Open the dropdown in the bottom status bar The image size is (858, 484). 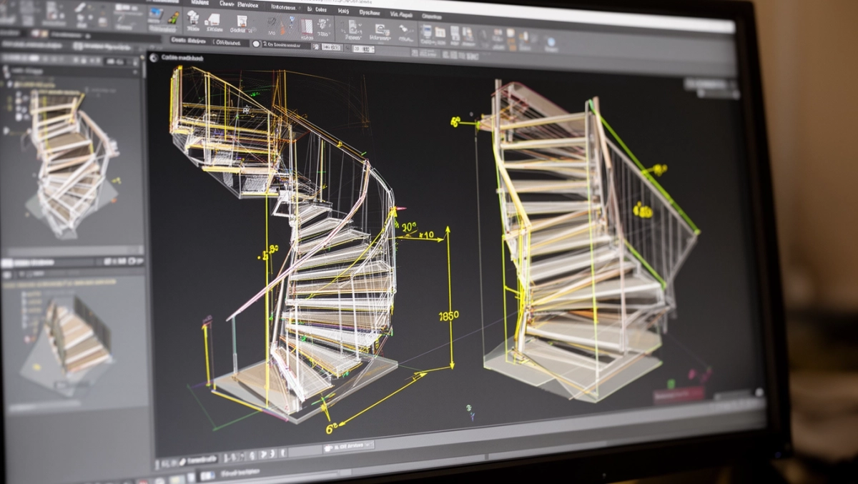(x=348, y=447)
